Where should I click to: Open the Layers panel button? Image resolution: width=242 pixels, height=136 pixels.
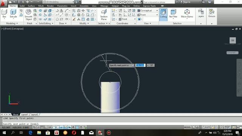click(x=201, y=13)
